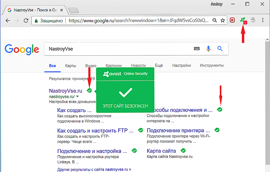Open the Как создать ... sitelink
The width and height of the screenshot is (270, 172).
[x=74, y=110]
